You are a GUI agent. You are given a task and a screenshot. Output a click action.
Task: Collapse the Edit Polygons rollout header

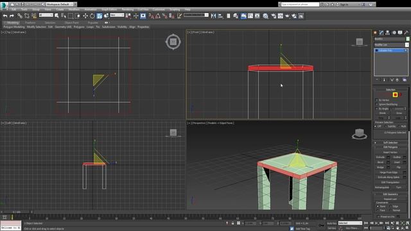[390, 147]
